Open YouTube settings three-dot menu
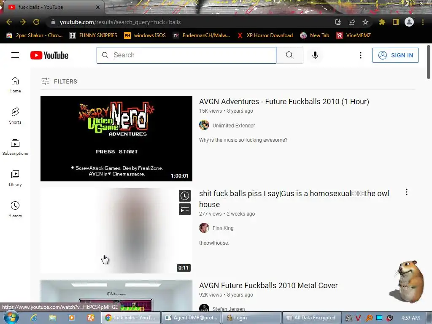The image size is (432, 324). coord(360,55)
